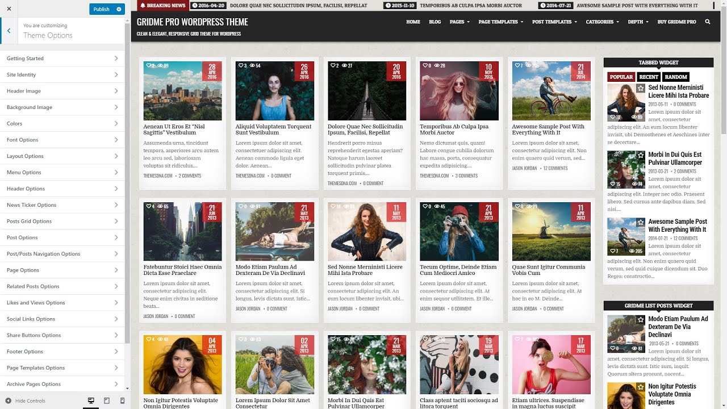Open the windmill field post thumbnail

(x=551, y=231)
